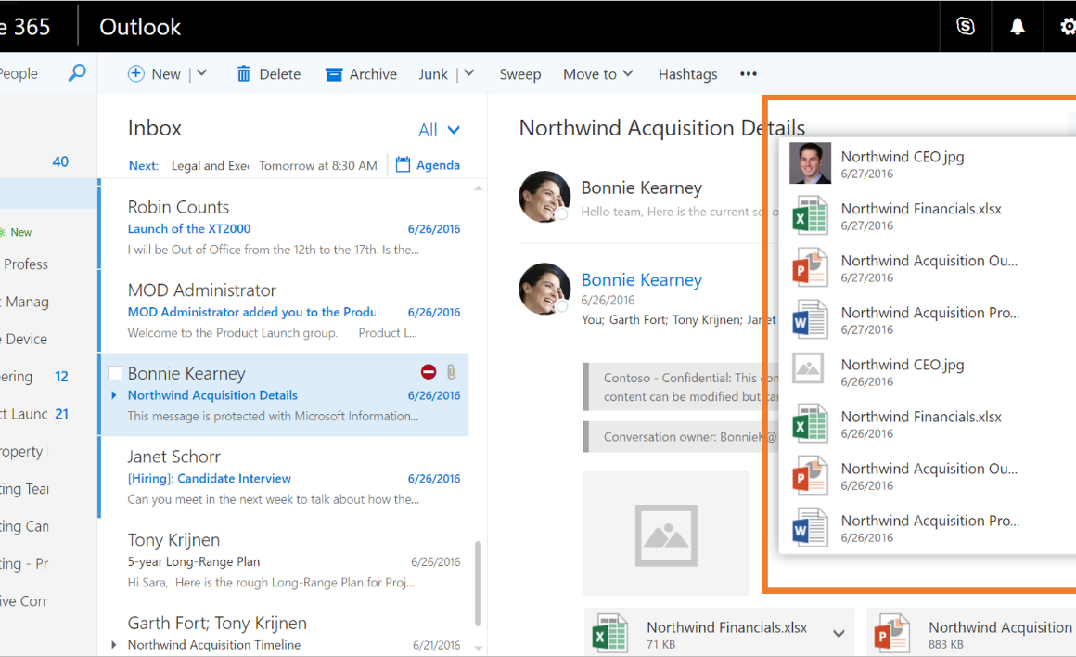Select the Inbox folder showing 40
Image resolution: width=1076 pixels, height=657 pixels.
[x=48, y=161]
